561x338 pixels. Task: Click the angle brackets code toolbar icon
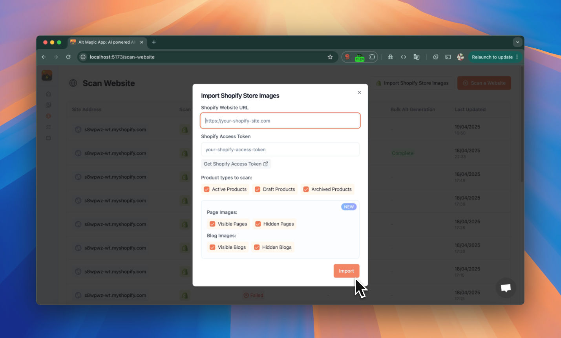[x=404, y=57]
